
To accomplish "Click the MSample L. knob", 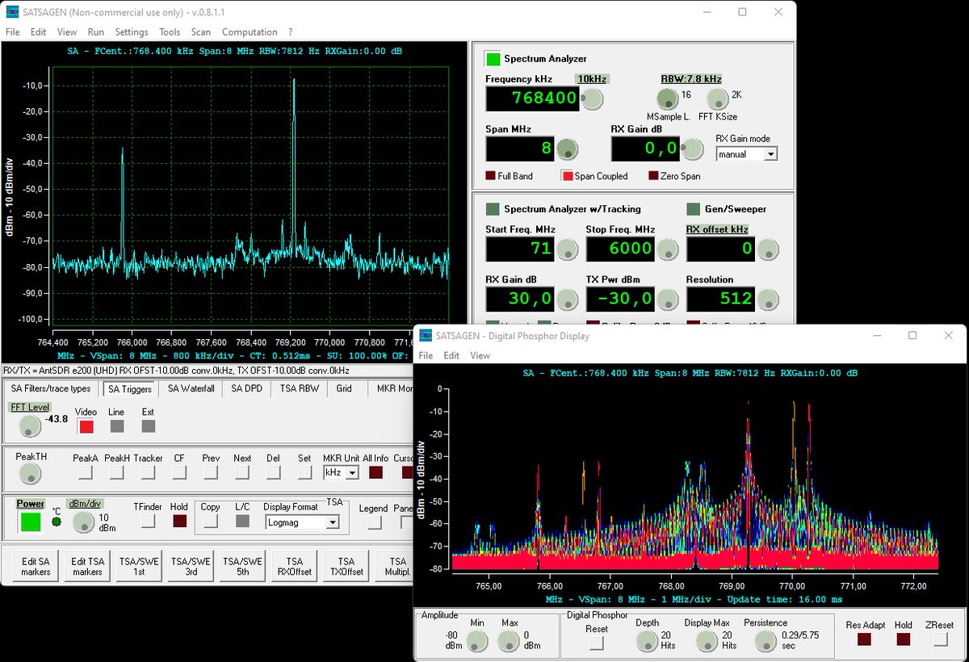I will (x=668, y=99).
